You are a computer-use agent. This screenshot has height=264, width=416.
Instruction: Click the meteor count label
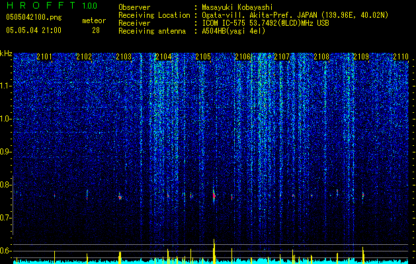pos(94,20)
